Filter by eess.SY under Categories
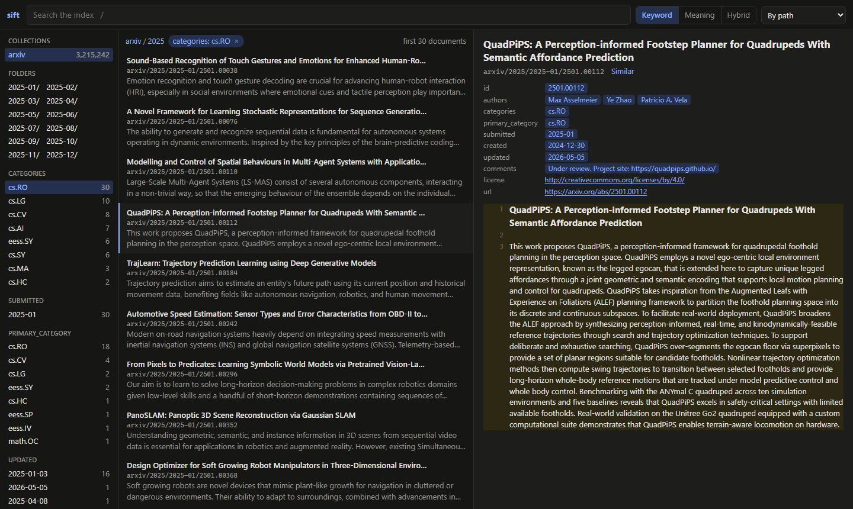Screen dimensions: 853x509 (x=59, y=241)
